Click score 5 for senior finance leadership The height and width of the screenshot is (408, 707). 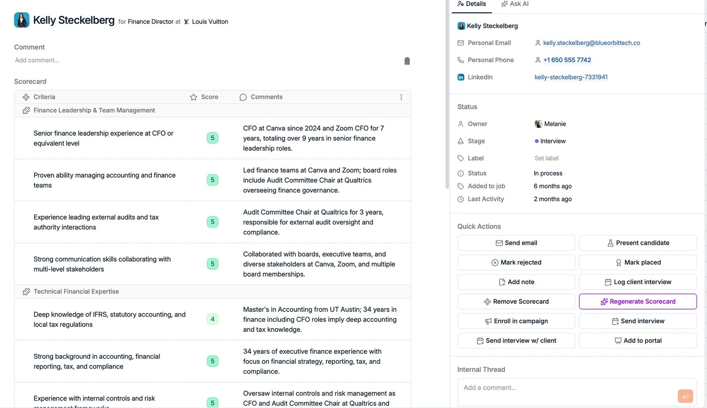tap(213, 138)
